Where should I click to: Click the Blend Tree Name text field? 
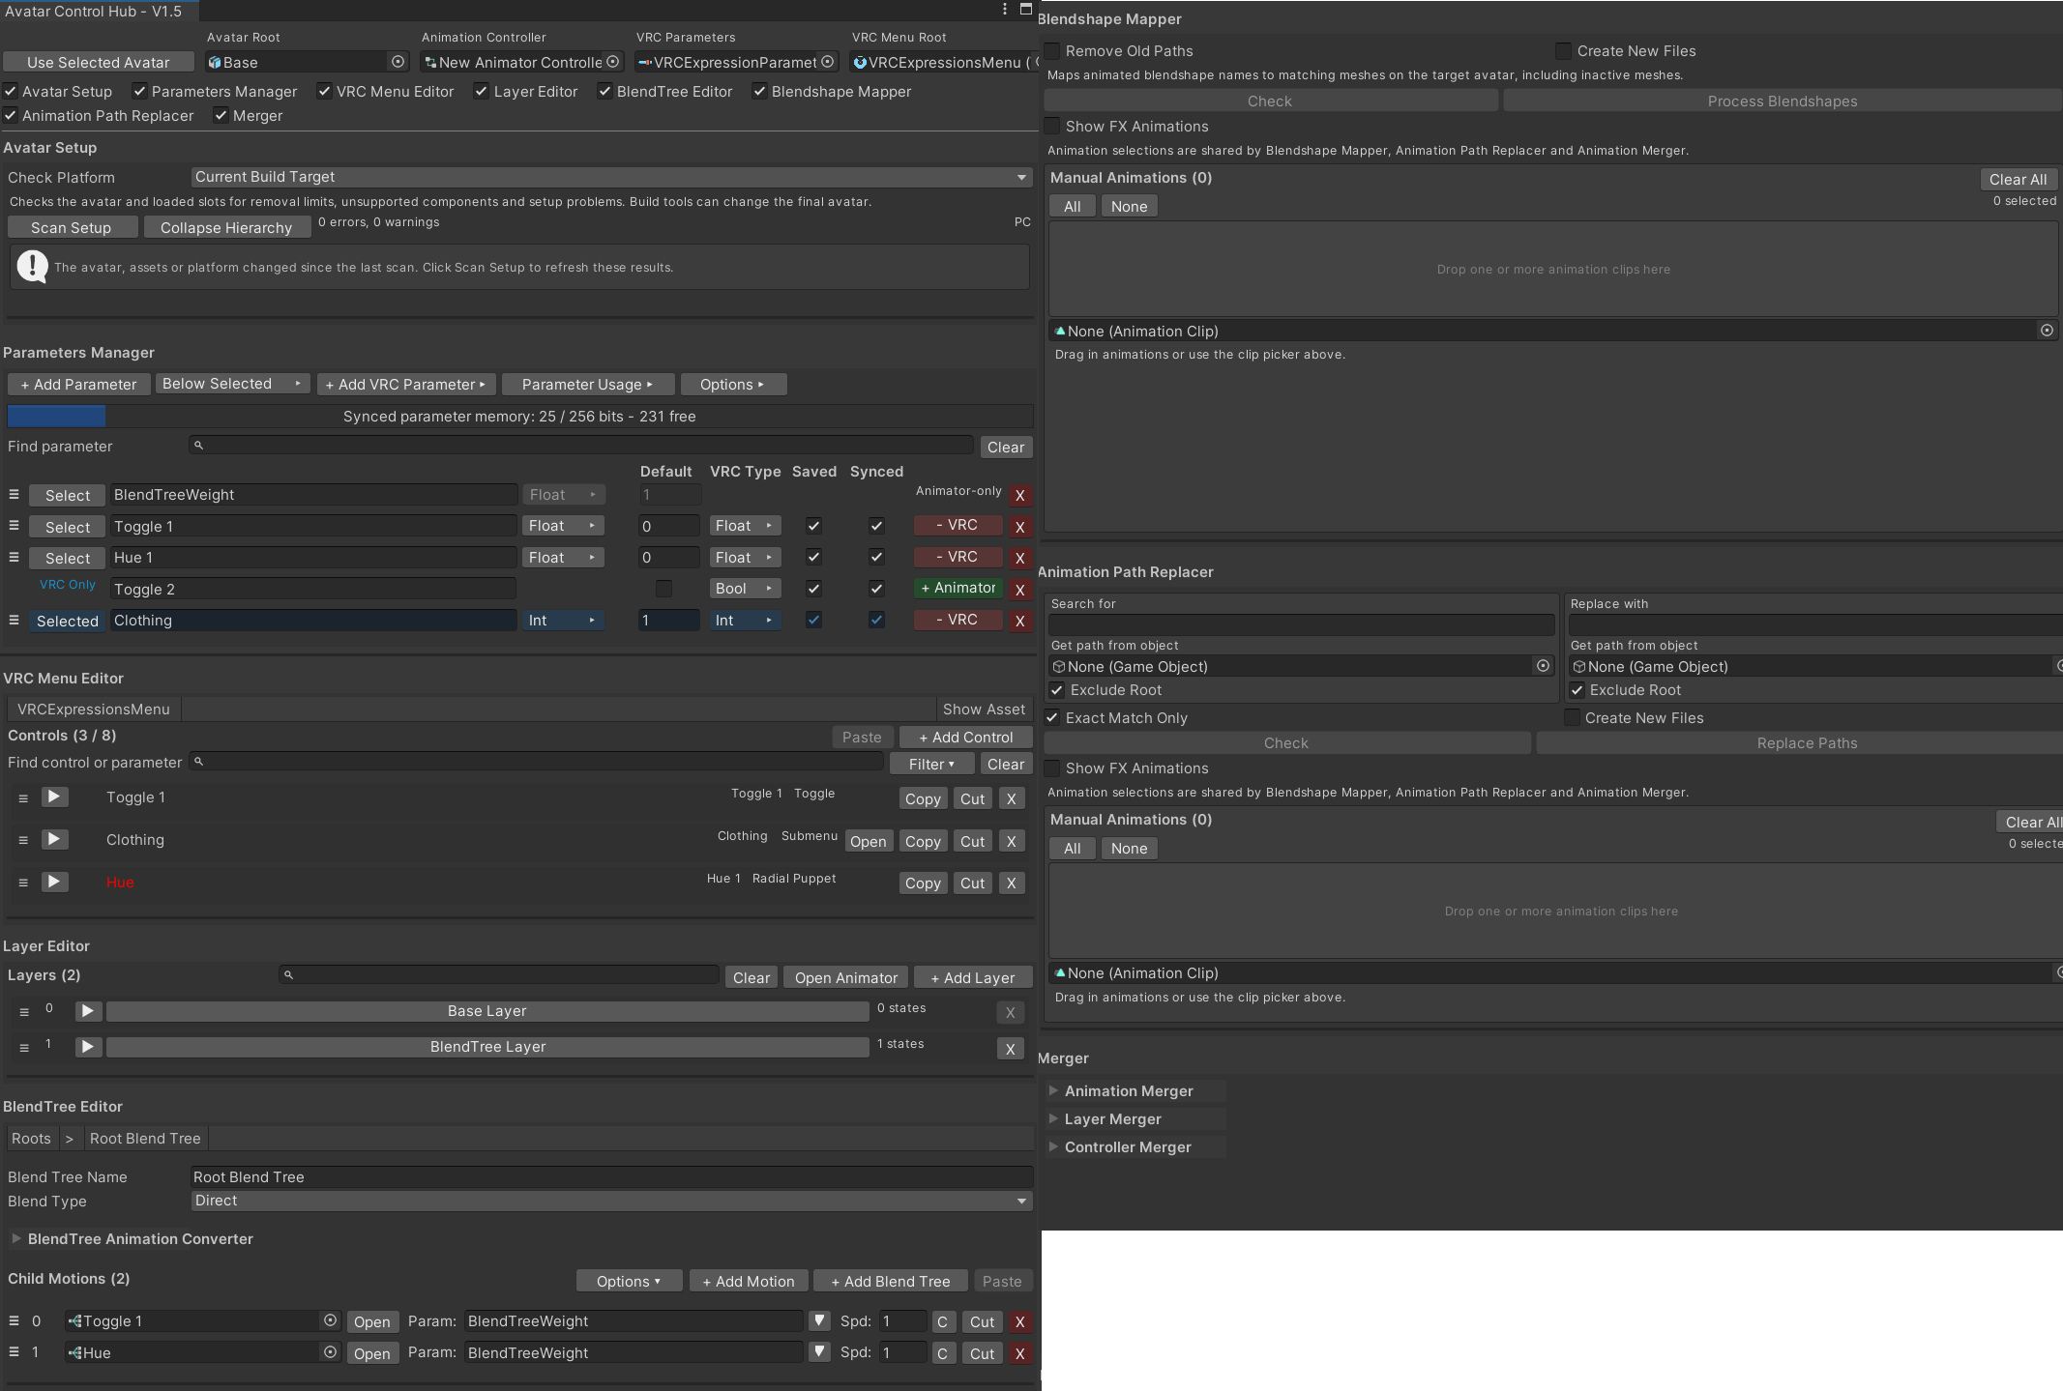pyautogui.click(x=611, y=1177)
